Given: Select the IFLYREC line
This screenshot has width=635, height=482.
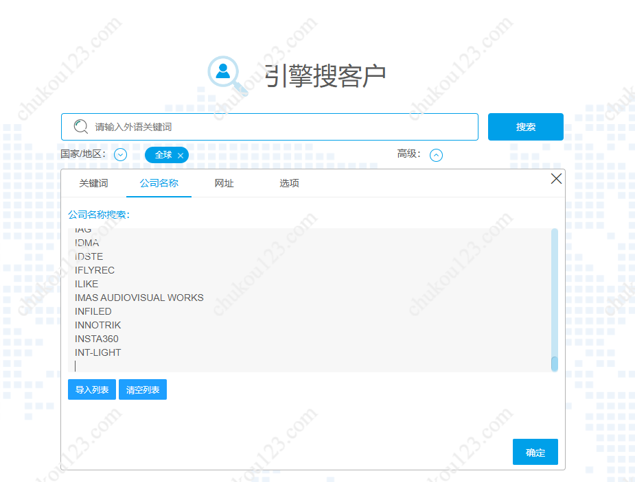Looking at the screenshot, I should [94, 270].
